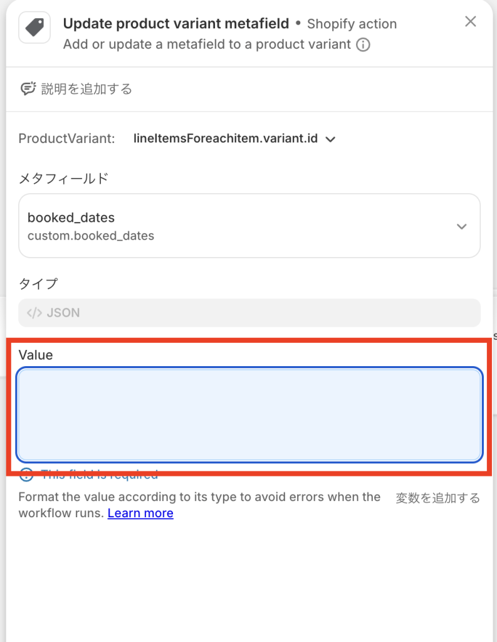
Task: Click the speech bubble icon beside 説明を追加する
Action: pos(28,89)
